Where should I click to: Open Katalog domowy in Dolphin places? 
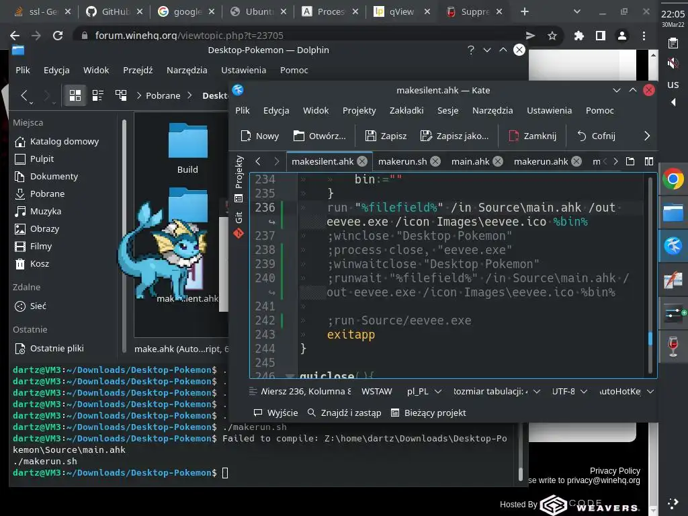pos(57,141)
